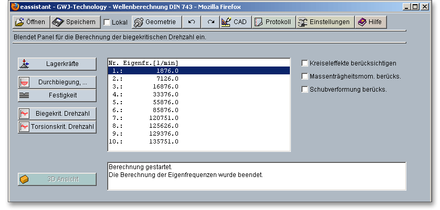Open the Hilfe help book button

371,23
